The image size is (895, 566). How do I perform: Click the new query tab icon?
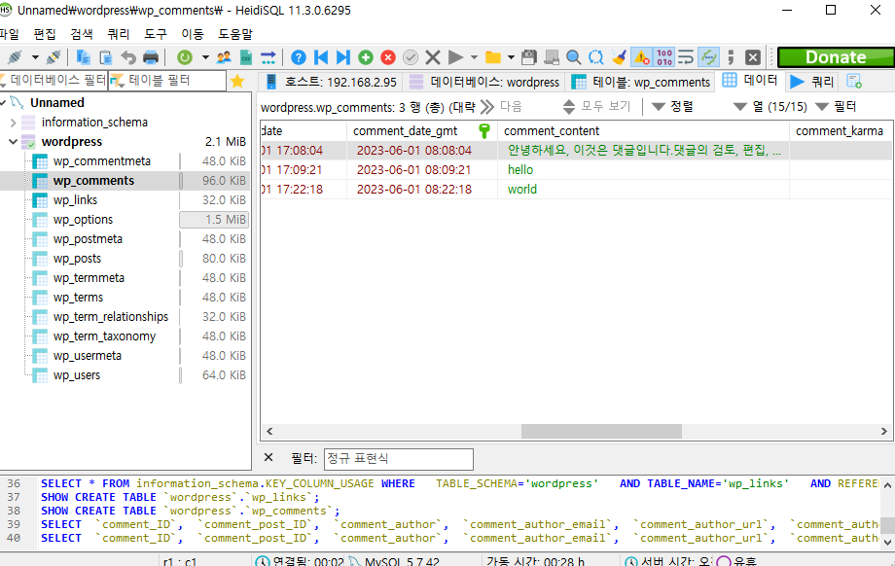tap(854, 82)
